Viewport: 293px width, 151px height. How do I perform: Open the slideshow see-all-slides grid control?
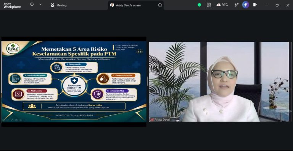16,120
